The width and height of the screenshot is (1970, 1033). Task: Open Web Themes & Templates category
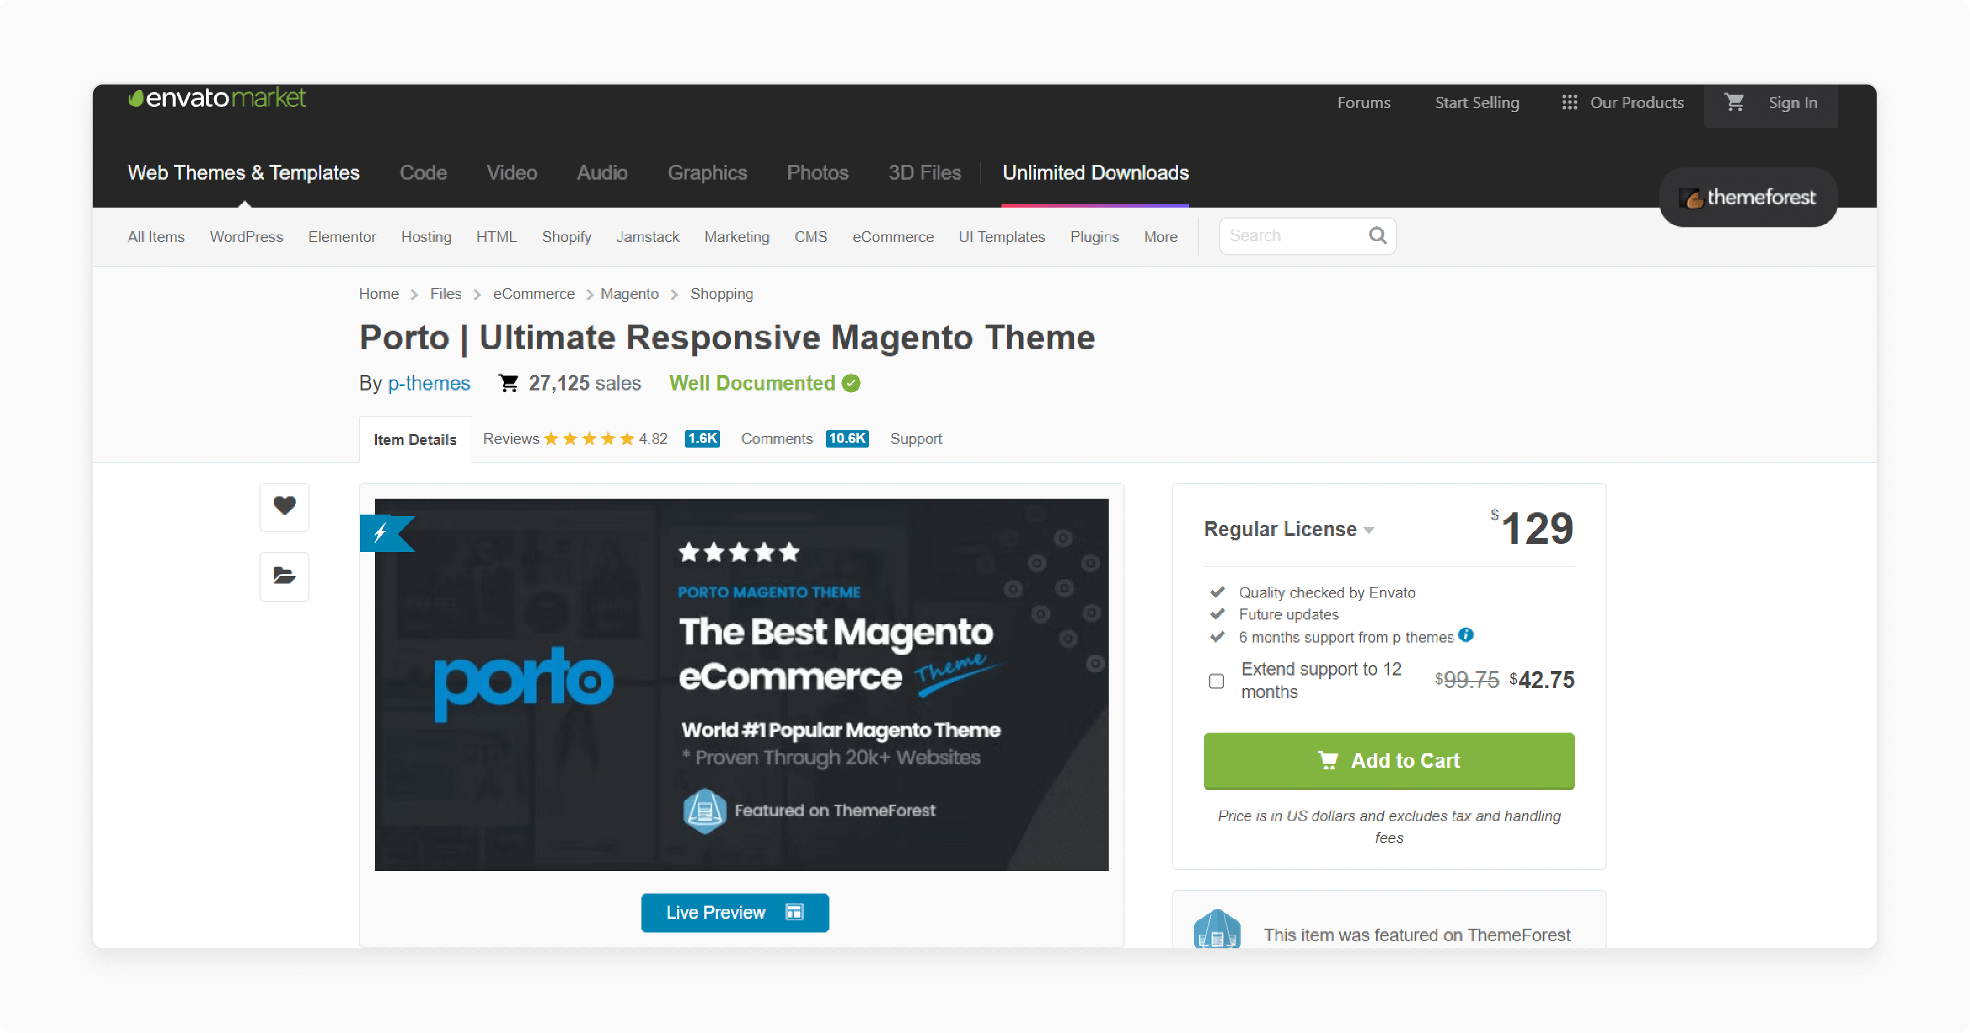coord(243,172)
